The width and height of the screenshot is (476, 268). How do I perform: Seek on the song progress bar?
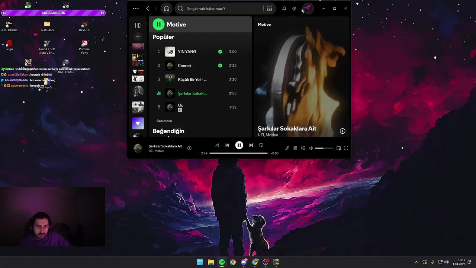(239, 153)
